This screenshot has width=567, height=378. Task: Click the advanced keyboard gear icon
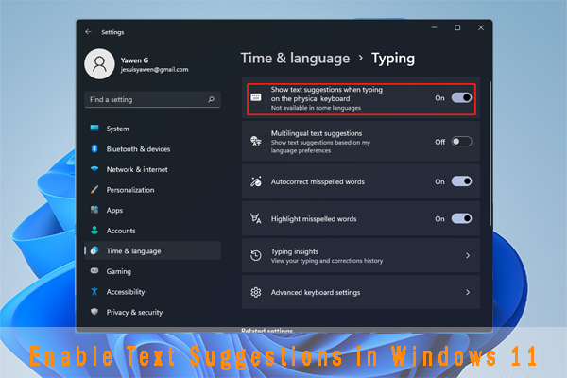(256, 292)
